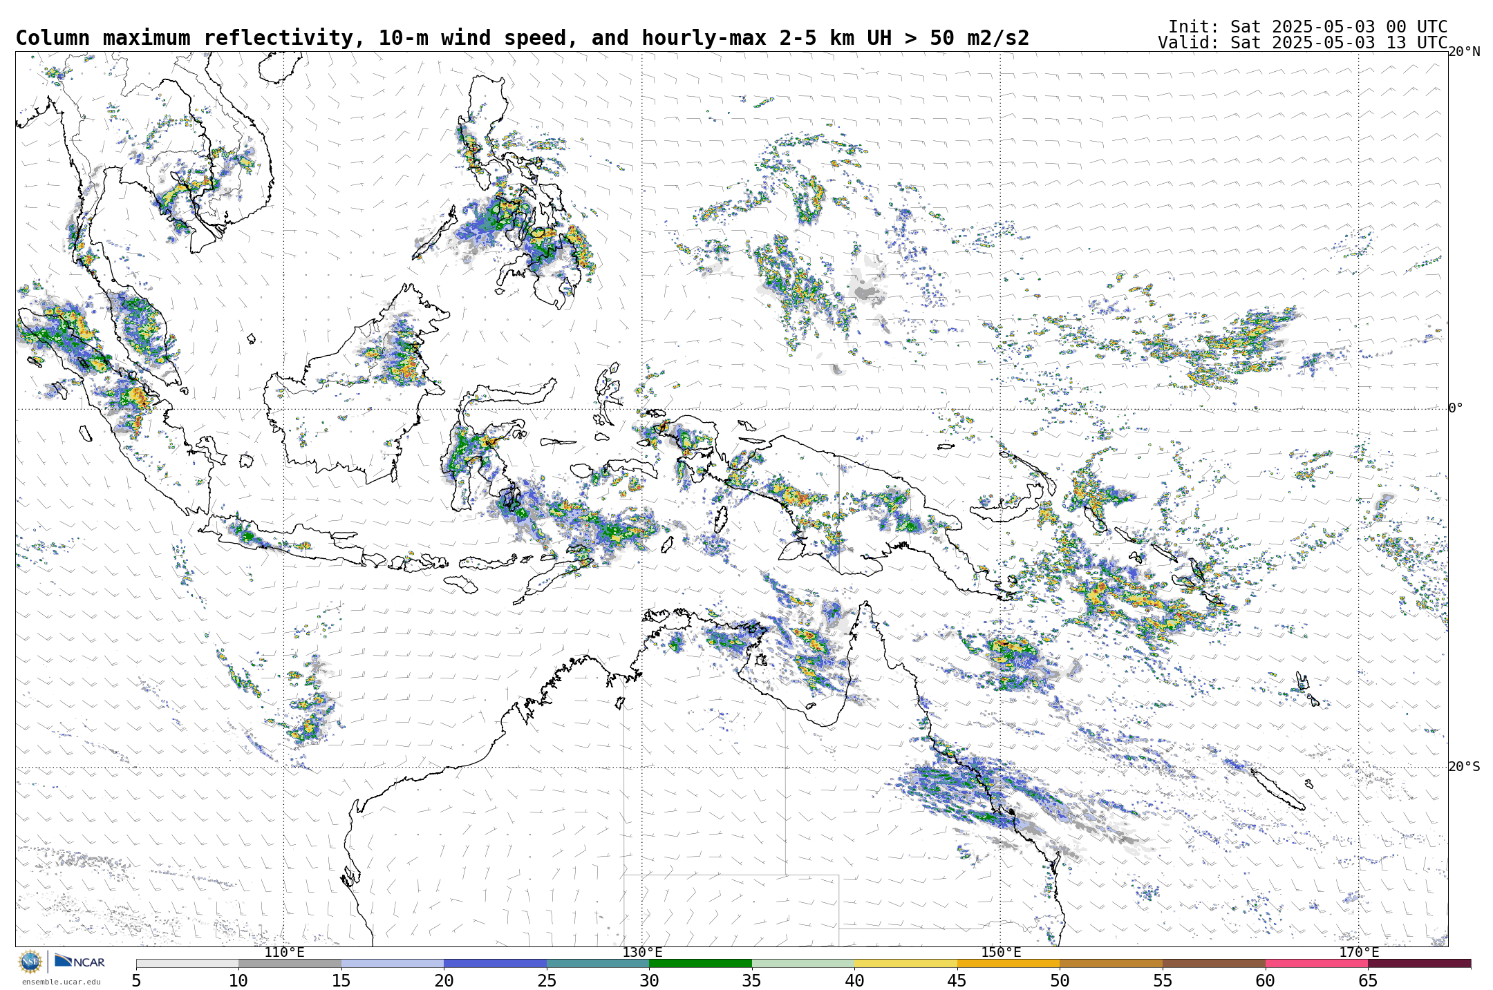This screenshot has height=990, width=1493.
Task: Click the 150°E longitude label
Action: pos(1001,953)
